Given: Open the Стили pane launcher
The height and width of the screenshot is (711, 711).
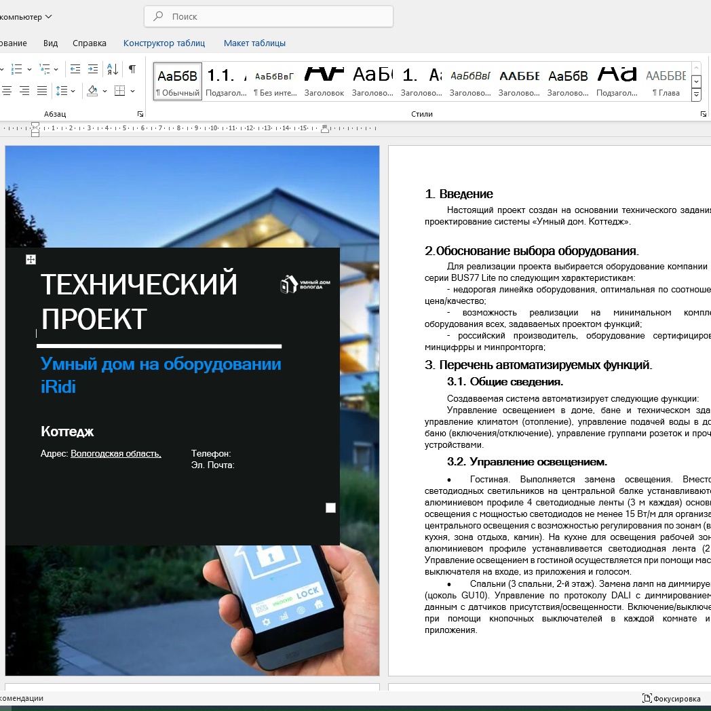Looking at the screenshot, I should pos(704,114).
